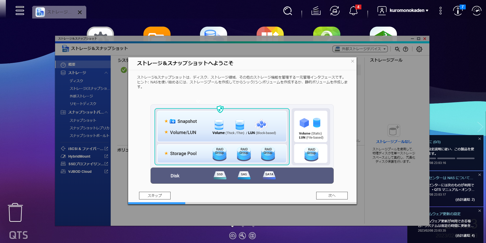Click the スキップ button
486x243 pixels.
tap(155, 196)
